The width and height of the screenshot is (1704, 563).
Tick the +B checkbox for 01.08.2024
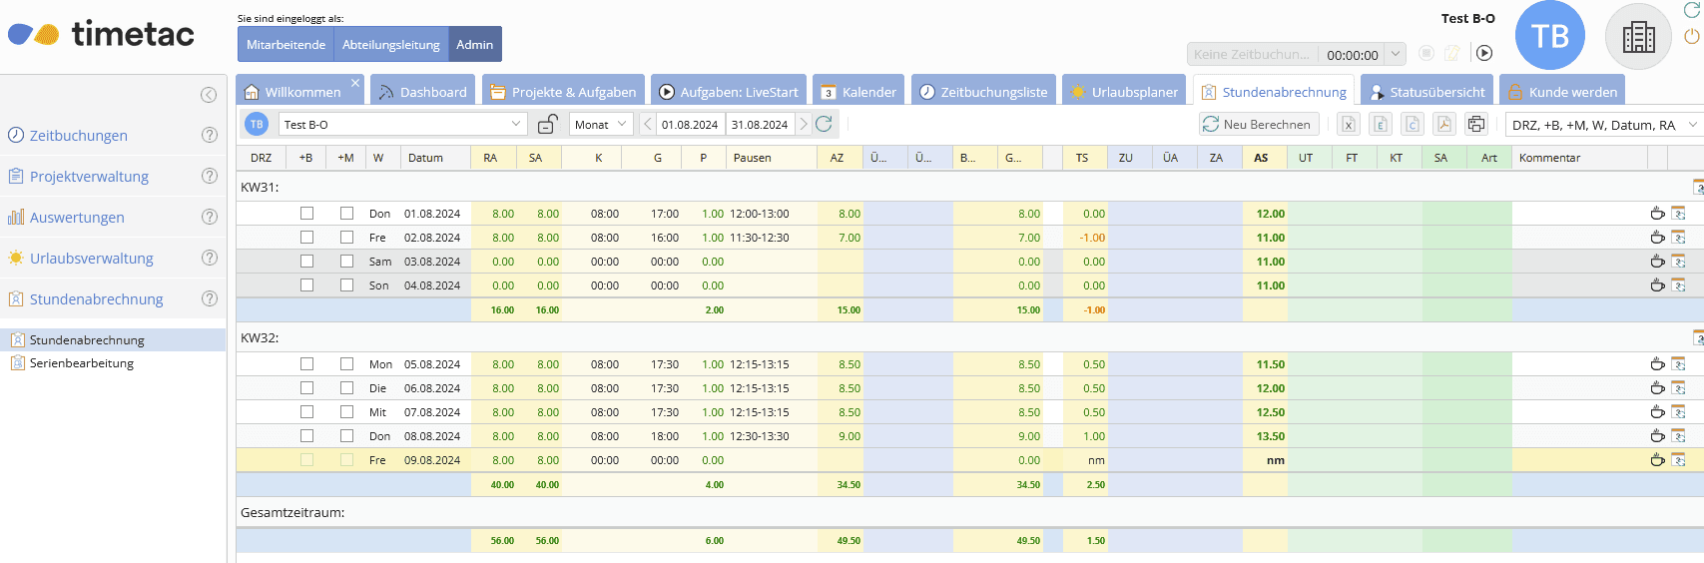pyautogui.click(x=306, y=214)
